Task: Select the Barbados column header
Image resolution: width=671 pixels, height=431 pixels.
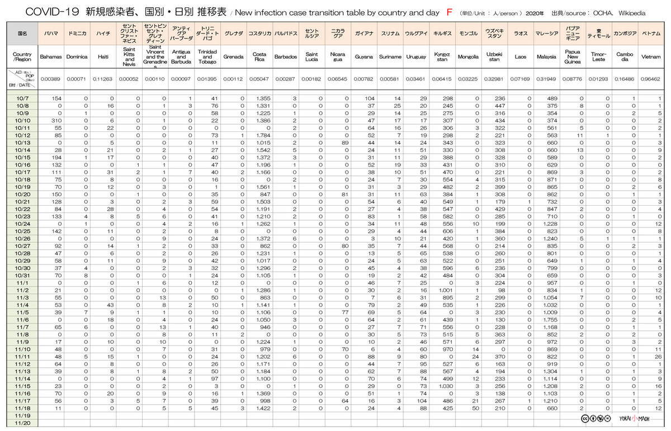Action: tap(285, 56)
